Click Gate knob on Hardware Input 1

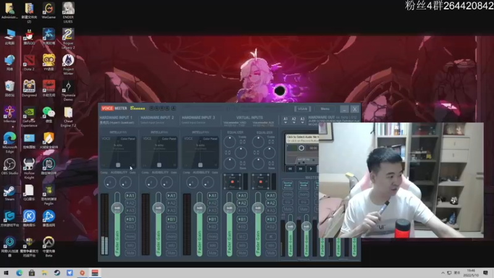click(125, 182)
